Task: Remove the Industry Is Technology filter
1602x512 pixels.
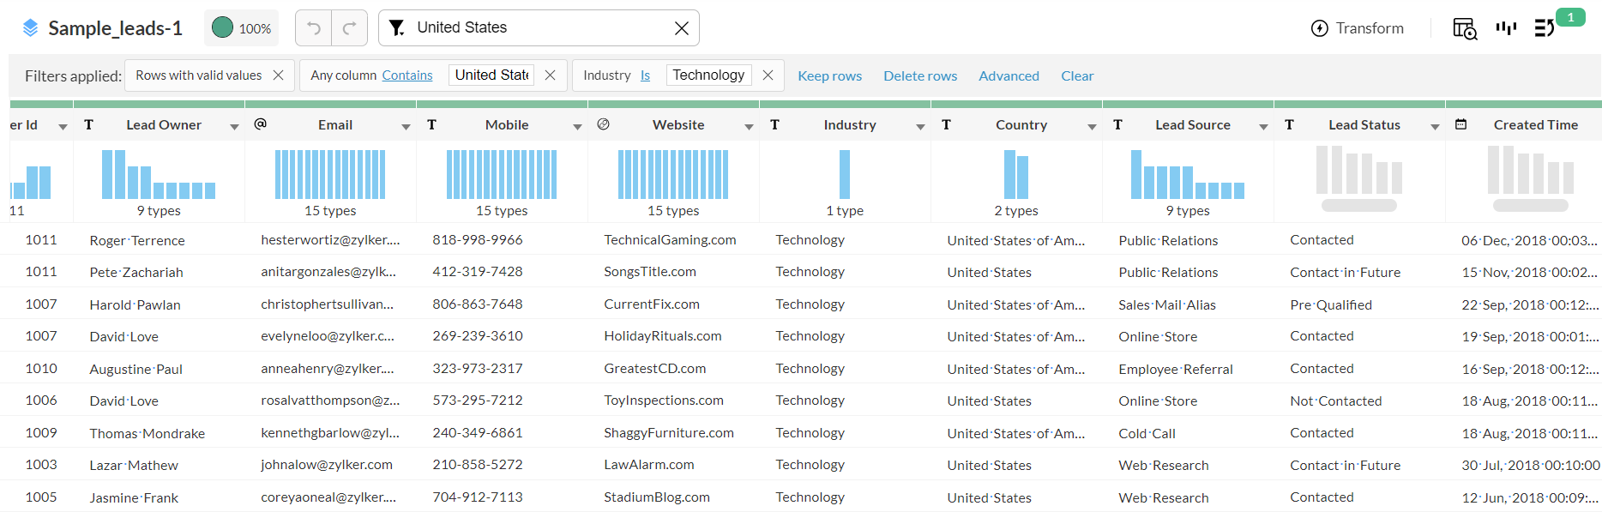Action: 768,75
